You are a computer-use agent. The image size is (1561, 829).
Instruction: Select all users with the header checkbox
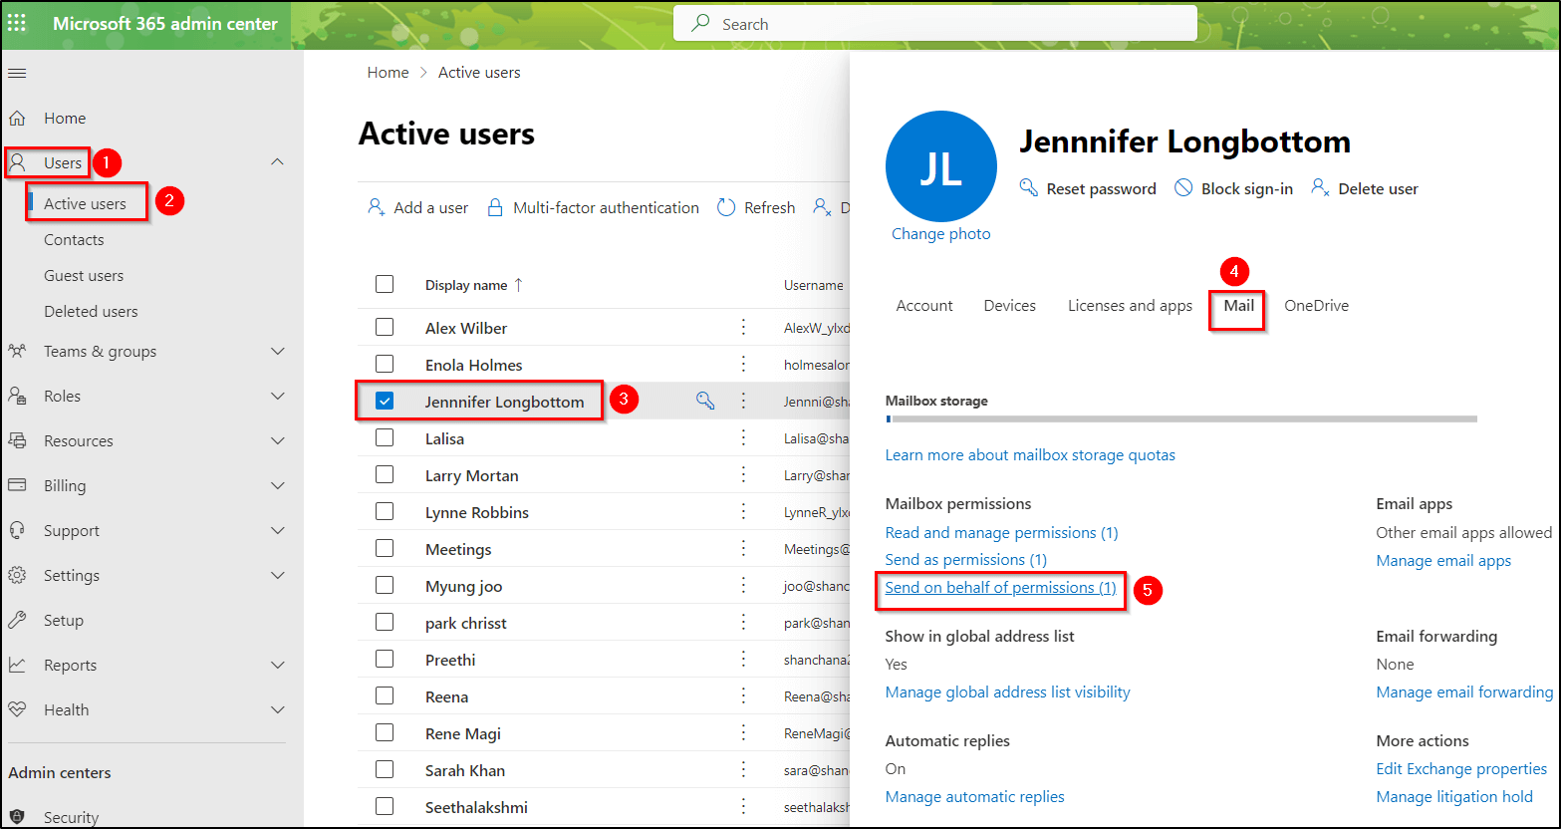(x=385, y=284)
